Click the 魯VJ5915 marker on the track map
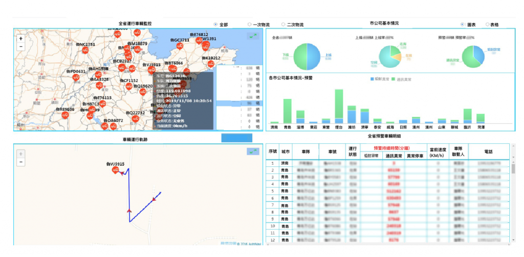The height and width of the screenshot is (257, 524). click(x=115, y=170)
